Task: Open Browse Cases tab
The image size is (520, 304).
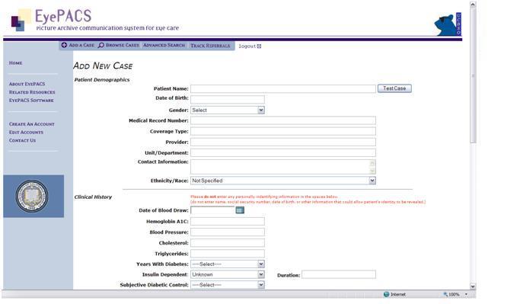Action: [119, 45]
